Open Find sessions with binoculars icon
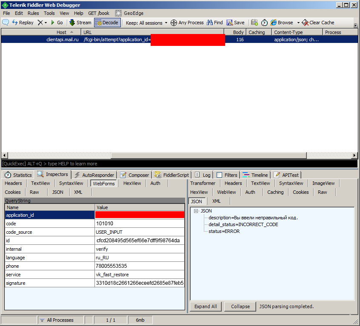The width and height of the screenshot is (360, 326). (x=214, y=23)
